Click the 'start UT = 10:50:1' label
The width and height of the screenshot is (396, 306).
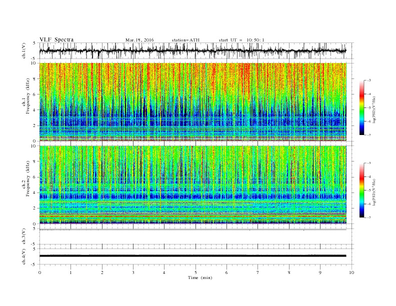241,40
